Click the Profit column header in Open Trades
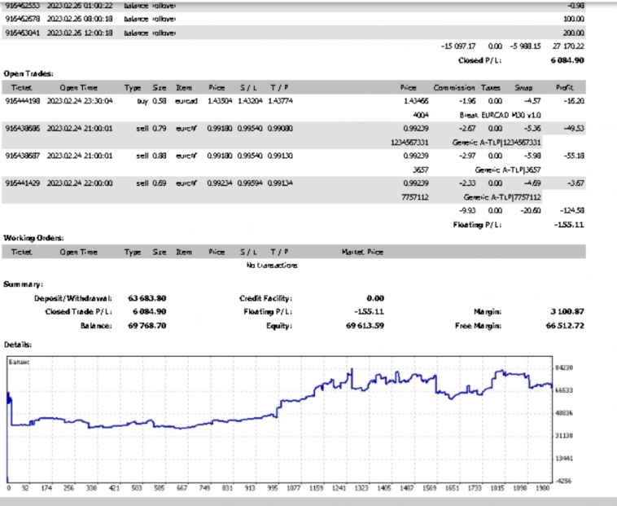The height and width of the screenshot is (506, 617). (x=564, y=87)
